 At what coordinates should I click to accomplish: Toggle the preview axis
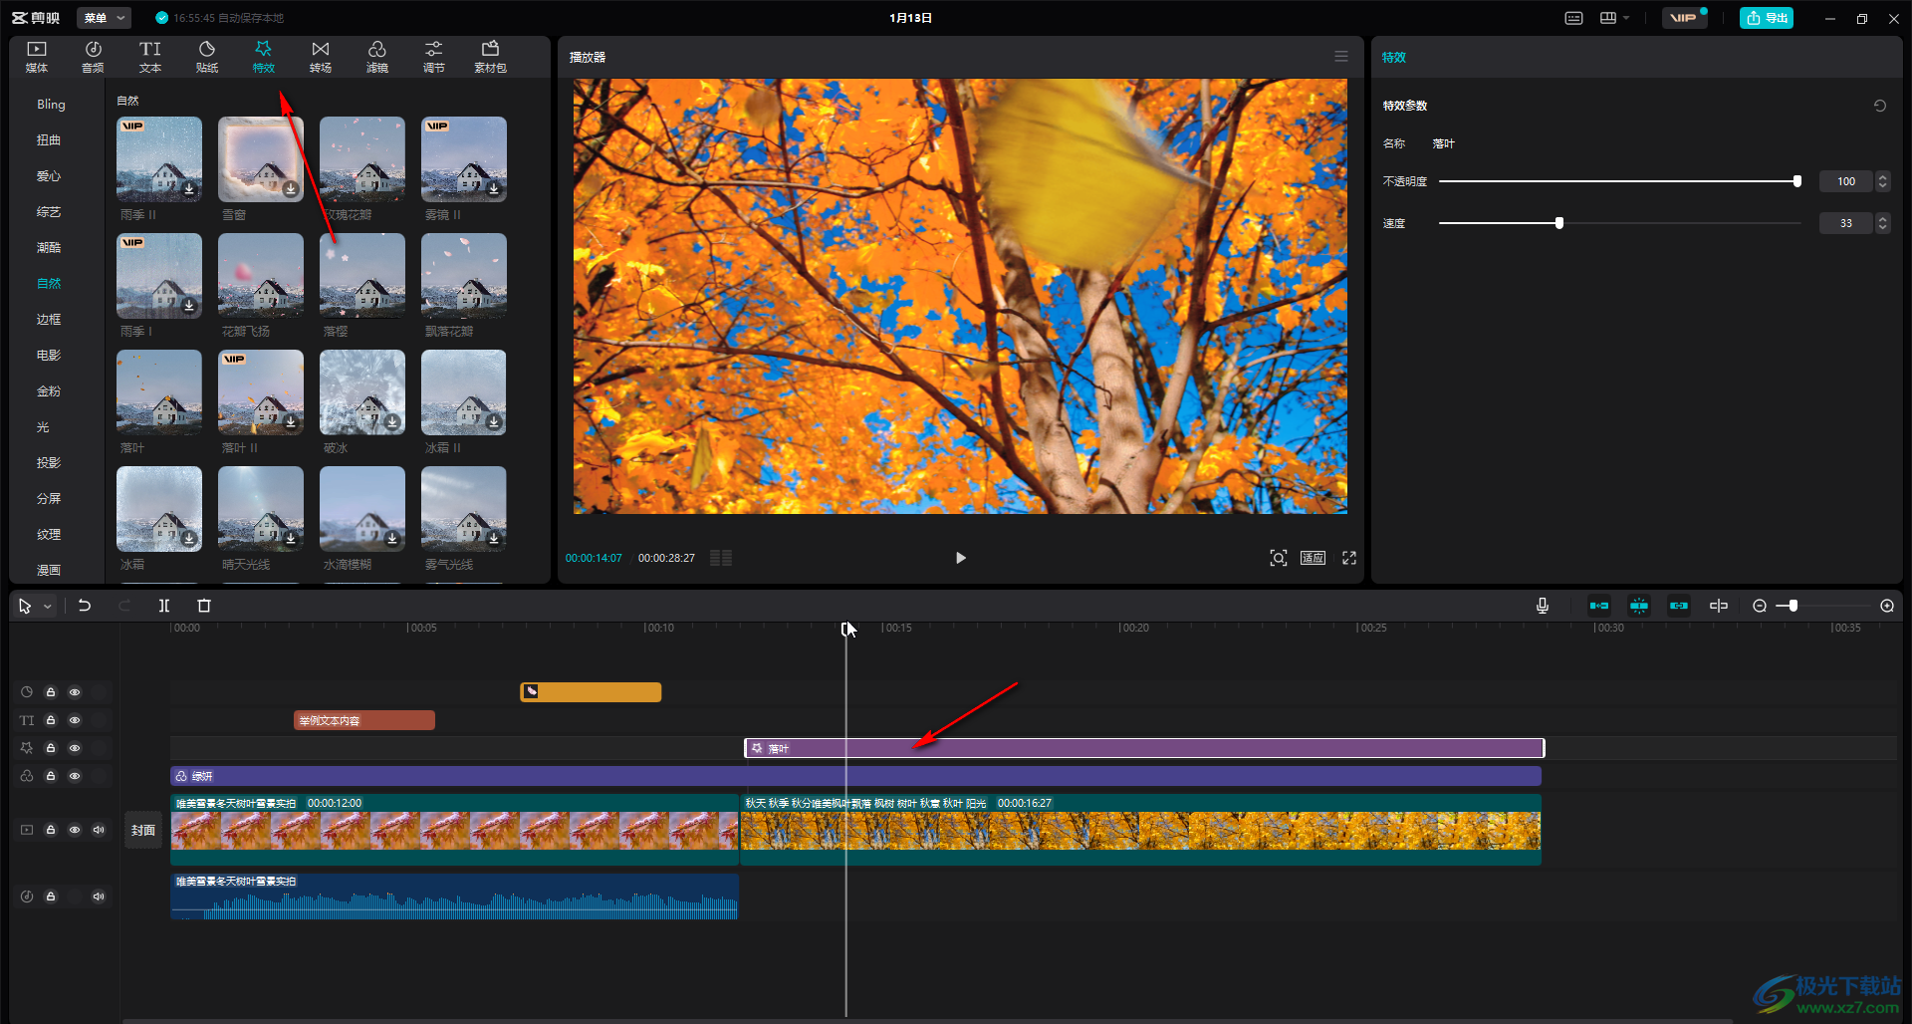[1719, 606]
